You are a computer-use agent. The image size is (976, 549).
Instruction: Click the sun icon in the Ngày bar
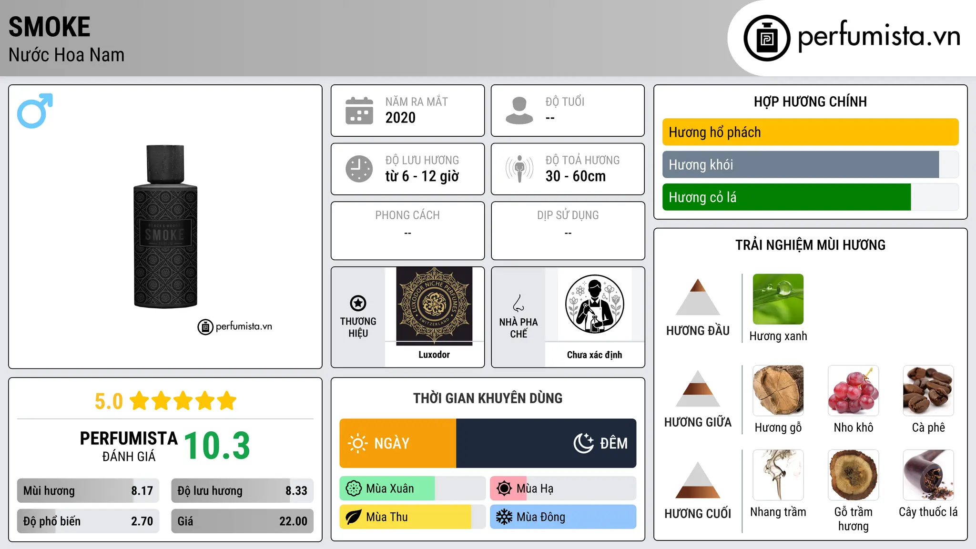coord(357,443)
